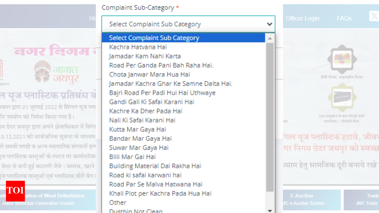Click the X (Twitter) icon in header
The height and width of the screenshot is (213, 379).
(x=374, y=16)
